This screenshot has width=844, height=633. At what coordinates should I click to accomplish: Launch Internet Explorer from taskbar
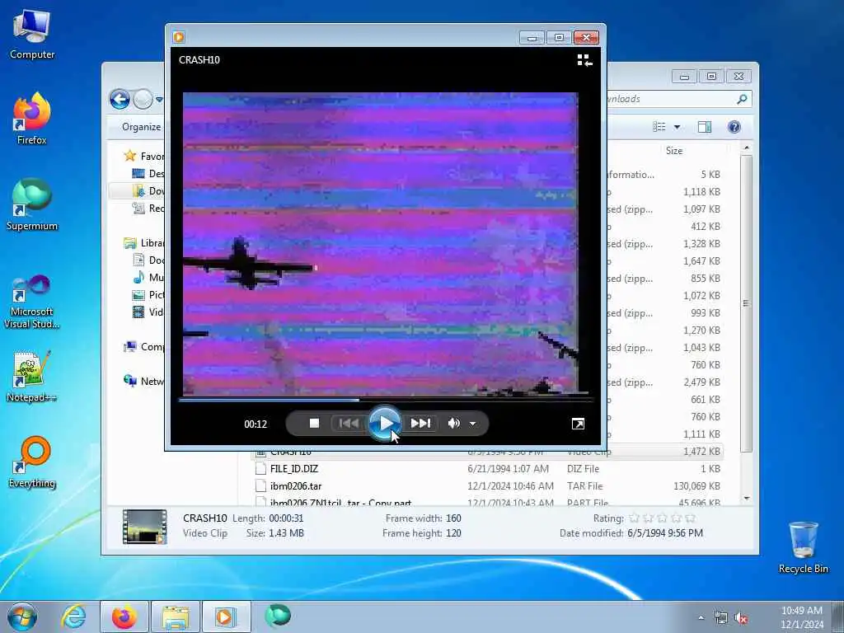[73, 617]
